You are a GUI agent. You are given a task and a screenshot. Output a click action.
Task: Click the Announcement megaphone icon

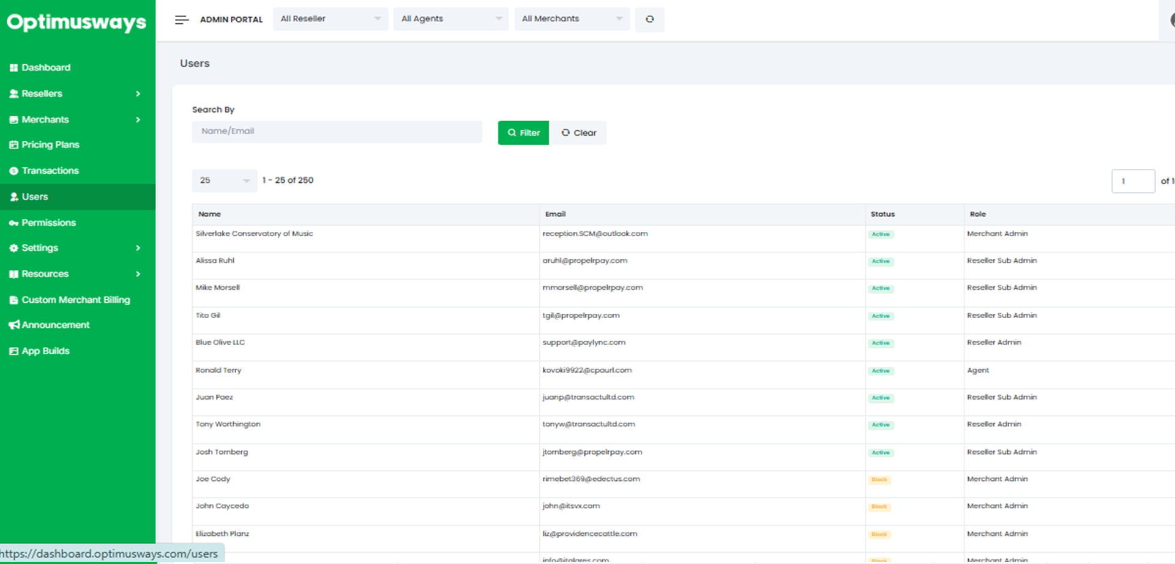[x=13, y=325]
